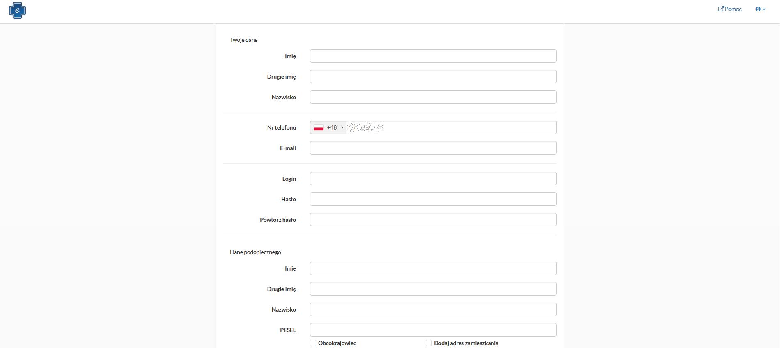Focus the E-mail input field
The height and width of the screenshot is (348, 780).
[433, 148]
